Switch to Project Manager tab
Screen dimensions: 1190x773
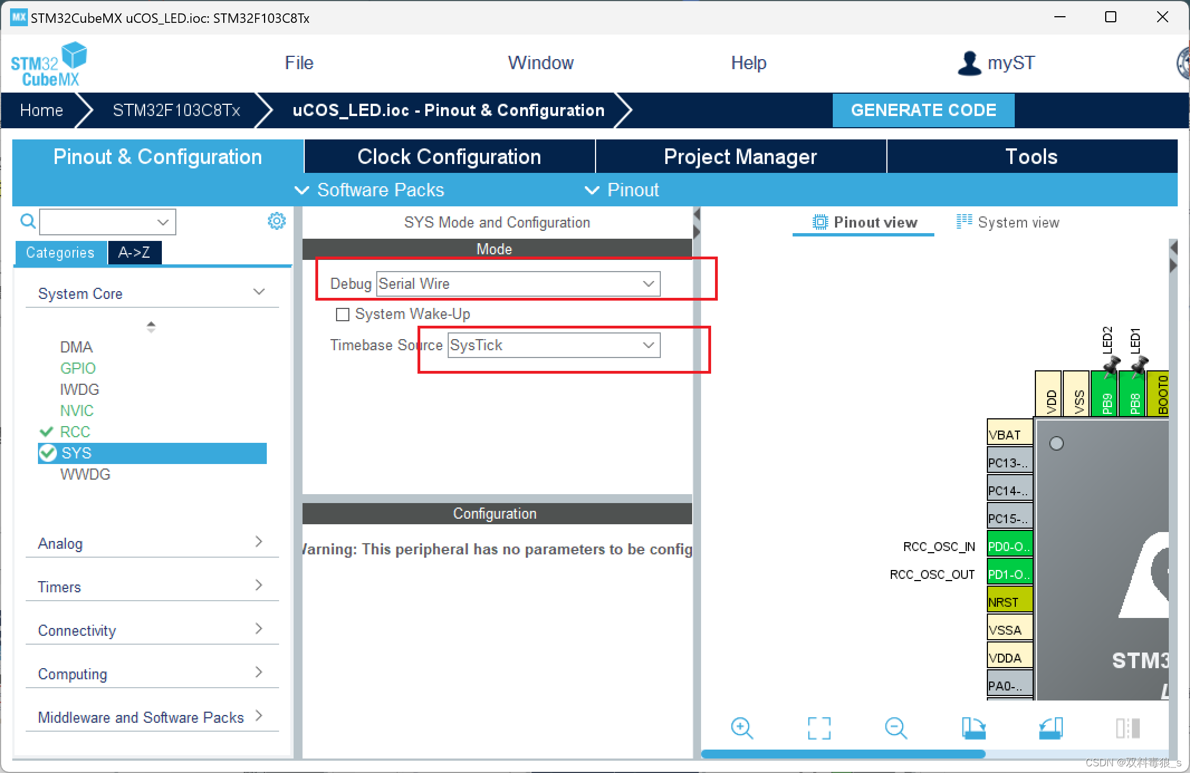point(741,156)
